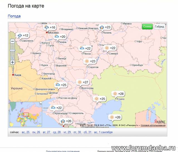Open the Погода link
Screen dimensions: 178x152
(14, 16)
